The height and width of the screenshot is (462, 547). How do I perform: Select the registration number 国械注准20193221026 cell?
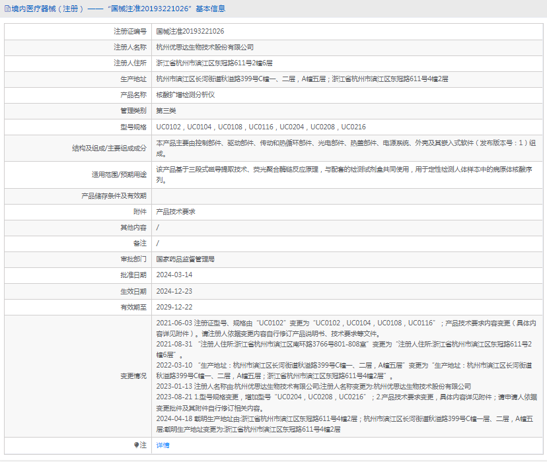(x=190, y=32)
